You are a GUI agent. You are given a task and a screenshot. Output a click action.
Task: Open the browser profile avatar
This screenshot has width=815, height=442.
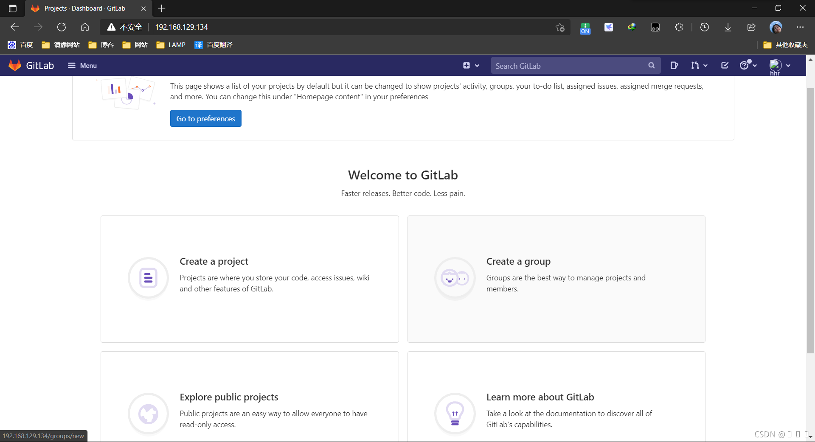click(776, 27)
